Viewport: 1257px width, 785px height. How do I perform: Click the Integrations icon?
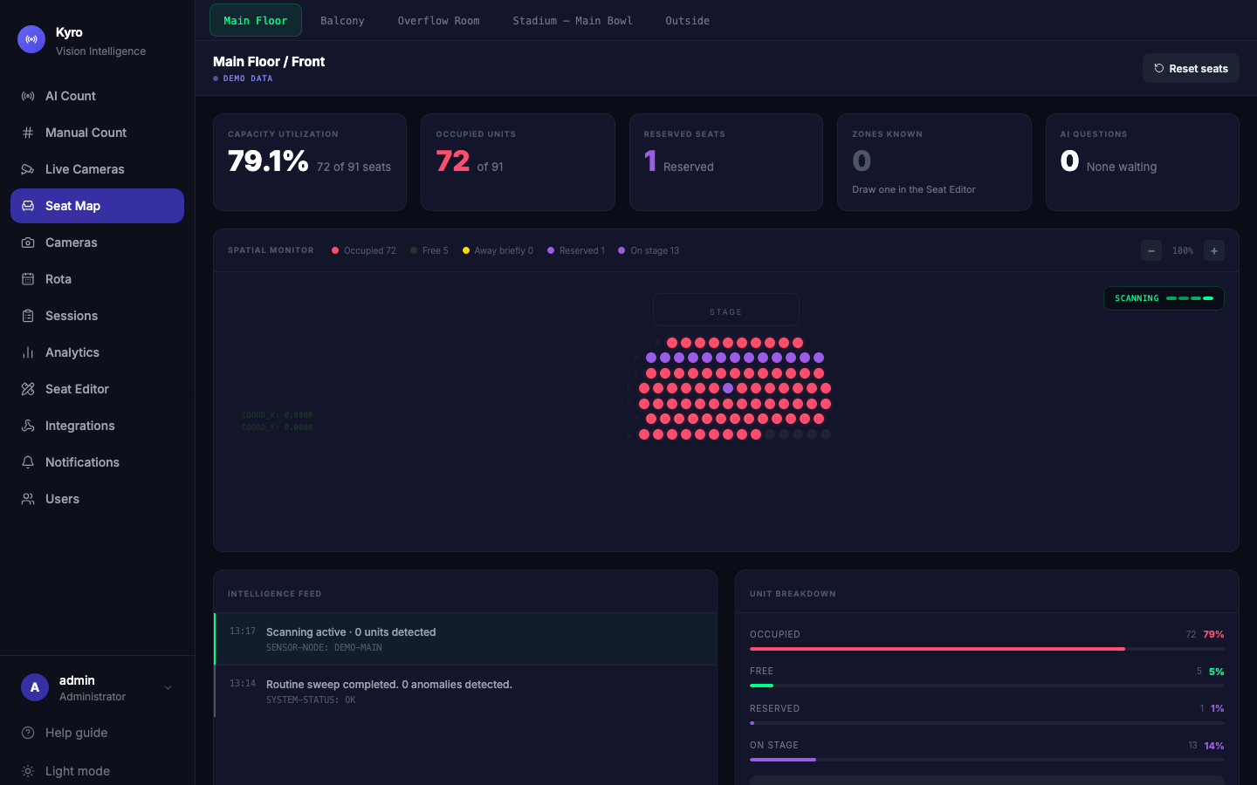pyautogui.click(x=28, y=426)
